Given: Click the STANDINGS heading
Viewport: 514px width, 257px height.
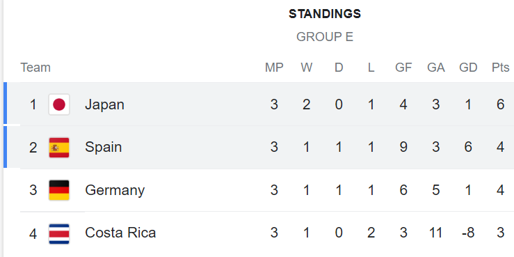Looking at the screenshot, I should (x=325, y=14).
